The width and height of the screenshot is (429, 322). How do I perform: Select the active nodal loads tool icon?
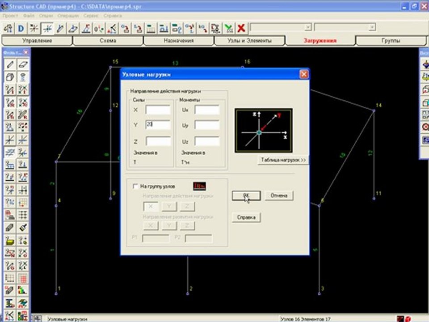pyautogui.click(x=47, y=28)
